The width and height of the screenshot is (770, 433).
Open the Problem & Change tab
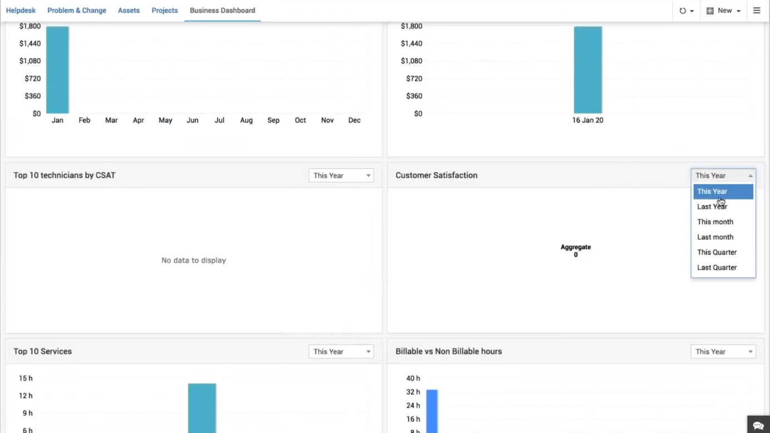point(77,11)
